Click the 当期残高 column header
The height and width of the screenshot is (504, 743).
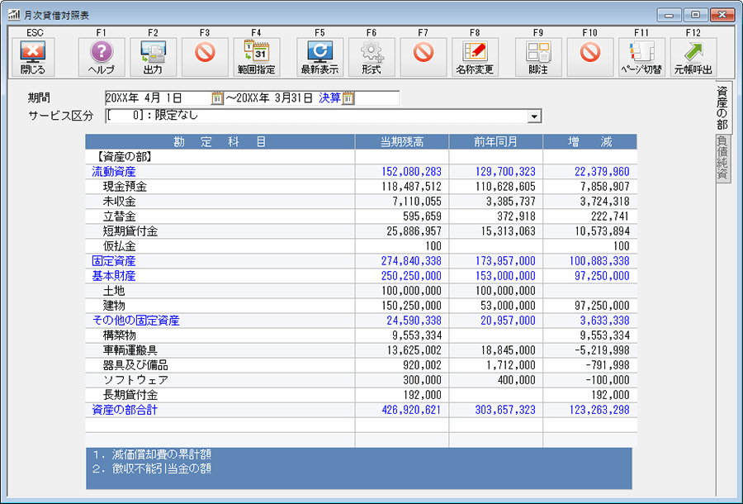click(402, 142)
